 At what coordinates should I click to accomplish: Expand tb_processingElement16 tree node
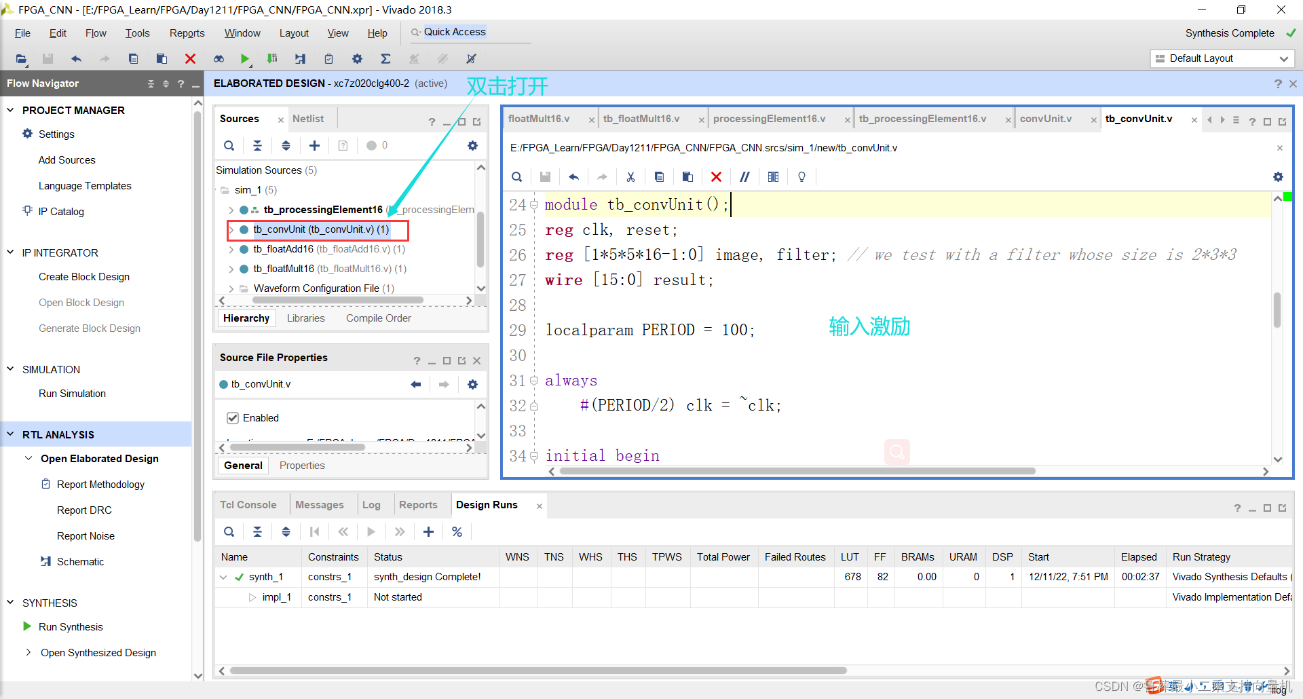(231, 210)
